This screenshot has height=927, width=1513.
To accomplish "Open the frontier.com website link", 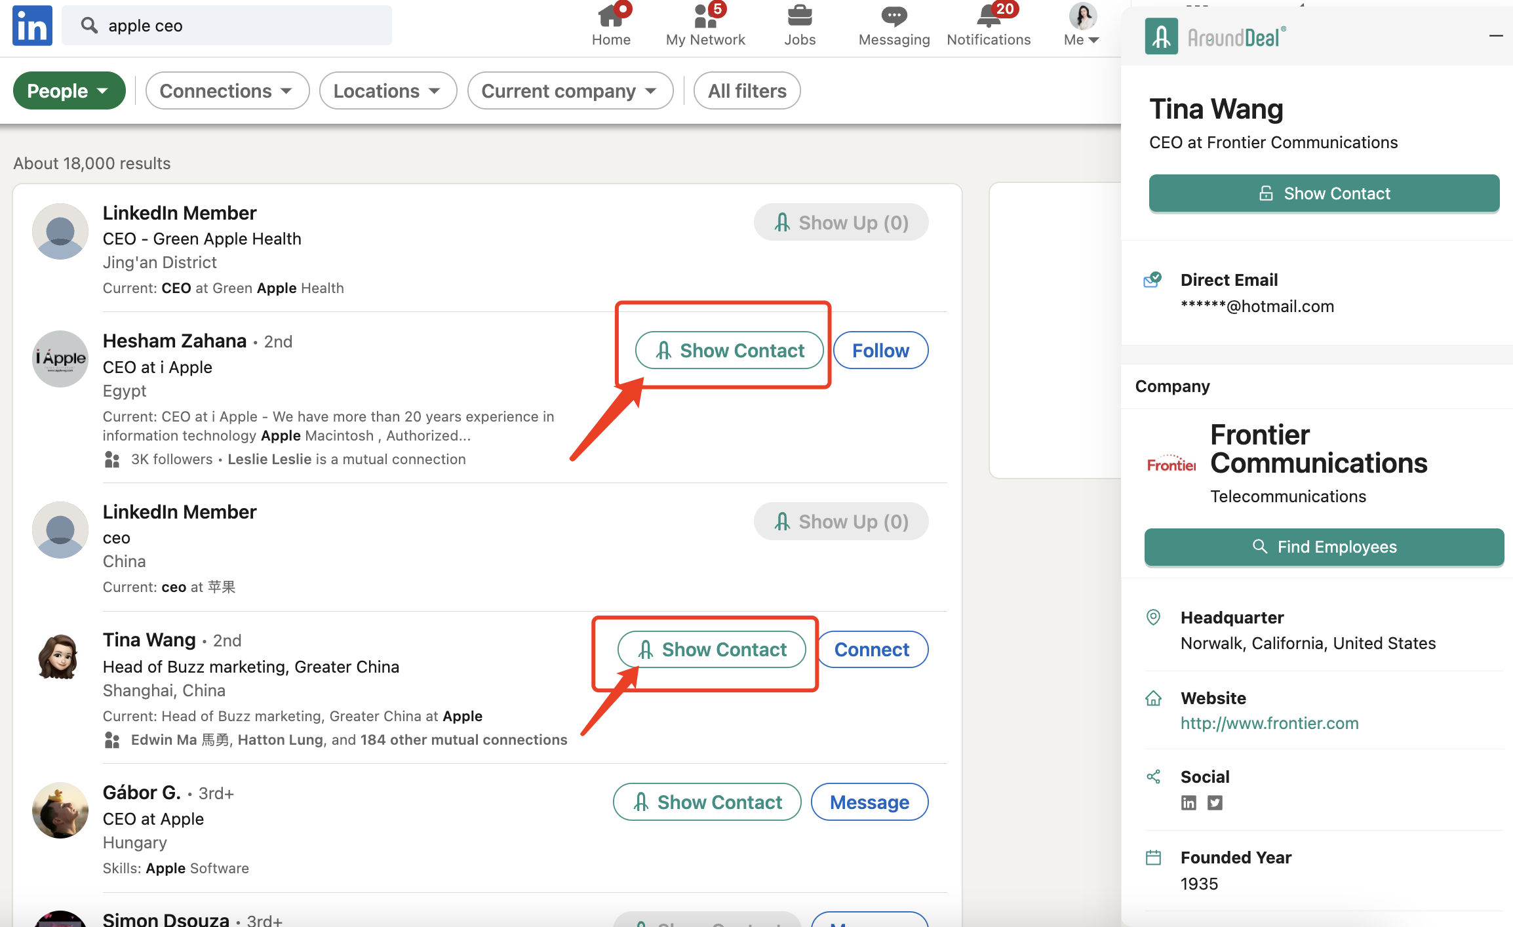I will pos(1269,723).
